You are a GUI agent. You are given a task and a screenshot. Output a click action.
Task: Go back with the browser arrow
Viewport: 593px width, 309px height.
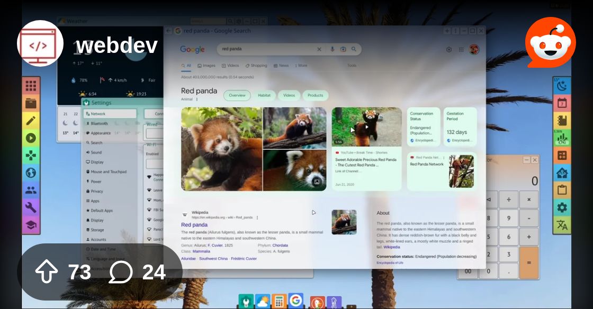tap(169, 31)
